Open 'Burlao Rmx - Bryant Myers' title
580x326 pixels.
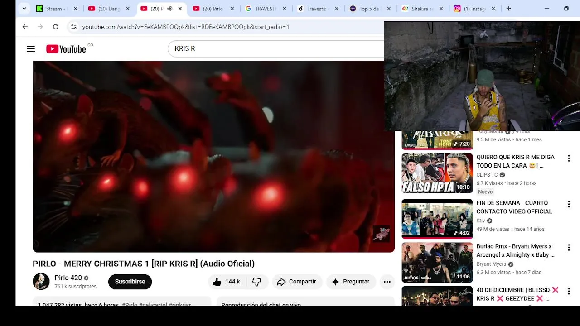click(x=516, y=250)
